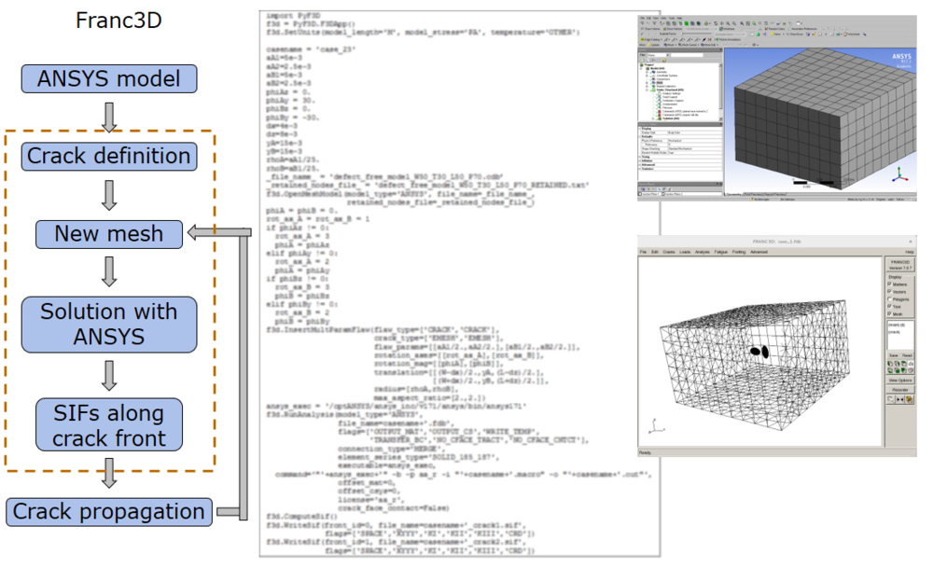Screen dimensions: 933x568
Task: Open the Edge Coloring dropdown in ANSYS toolbar
Action: 651,39
